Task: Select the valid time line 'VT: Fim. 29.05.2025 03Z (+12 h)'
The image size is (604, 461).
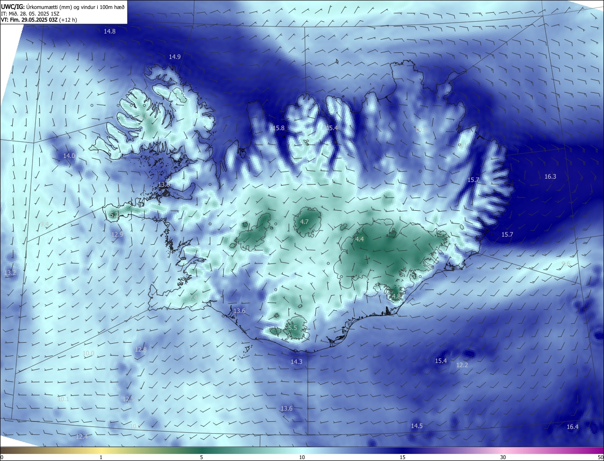Action: [39, 20]
